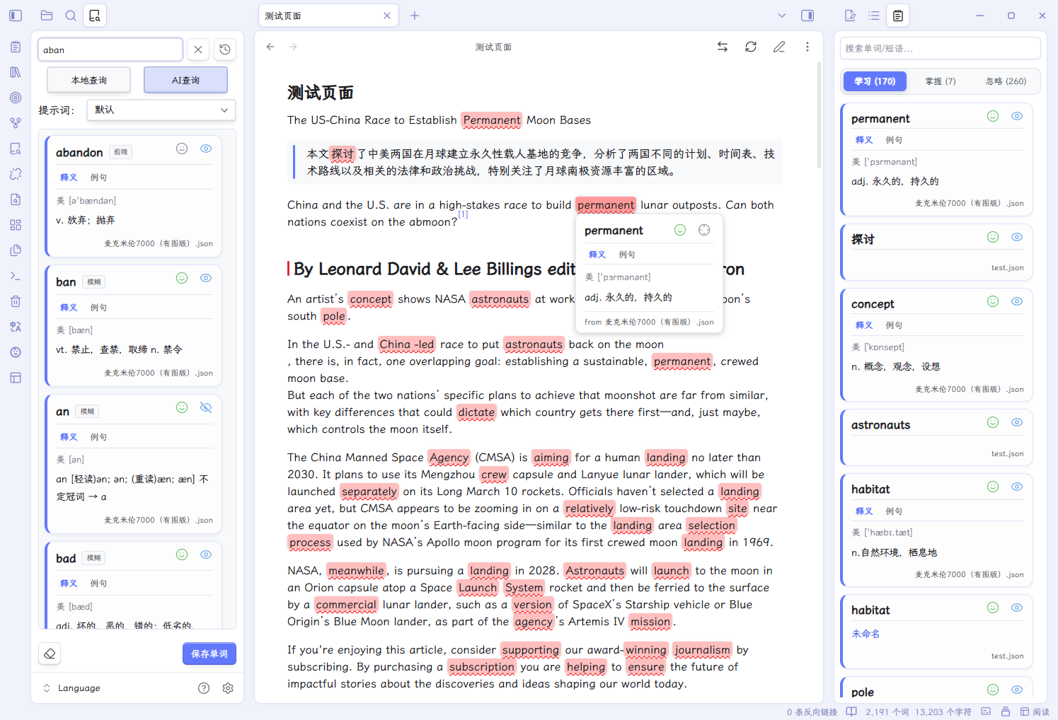This screenshot has width=1058, height=720.
Task: Toggle the smiley status on the abandon card
Action: [182, 149]
